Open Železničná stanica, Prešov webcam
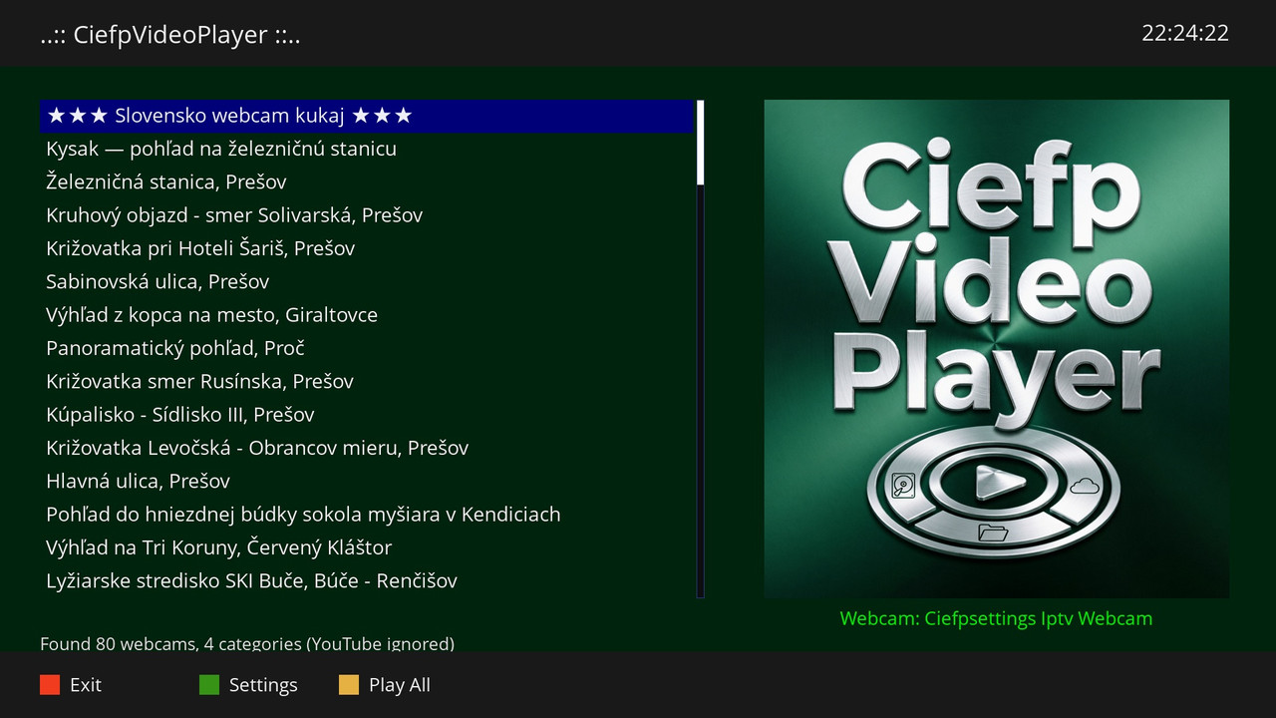The width and height of the screenshot is (1276, 718). (x=366, y=181)
